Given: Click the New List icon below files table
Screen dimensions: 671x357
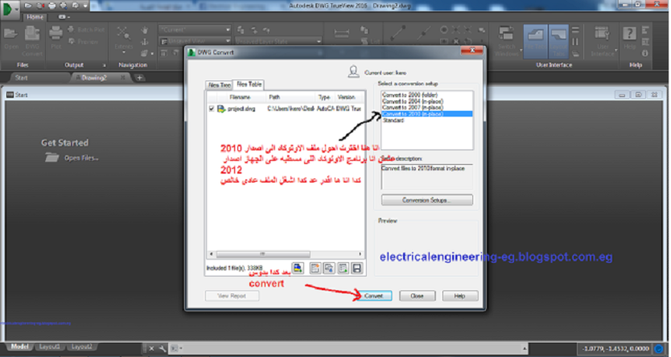Looking at the screenshot, I should coord(315,268).
